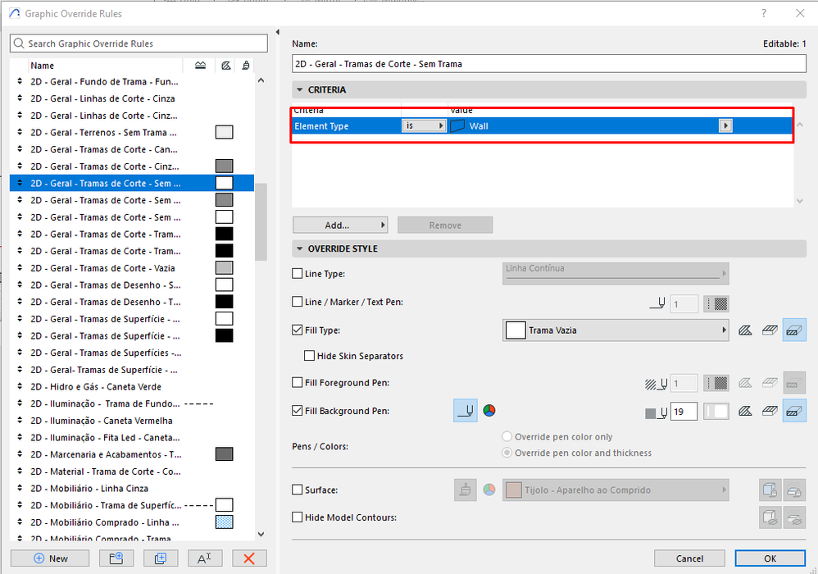Click the help question mark icon
The image size is (818, 574).
tap(764, 13)
